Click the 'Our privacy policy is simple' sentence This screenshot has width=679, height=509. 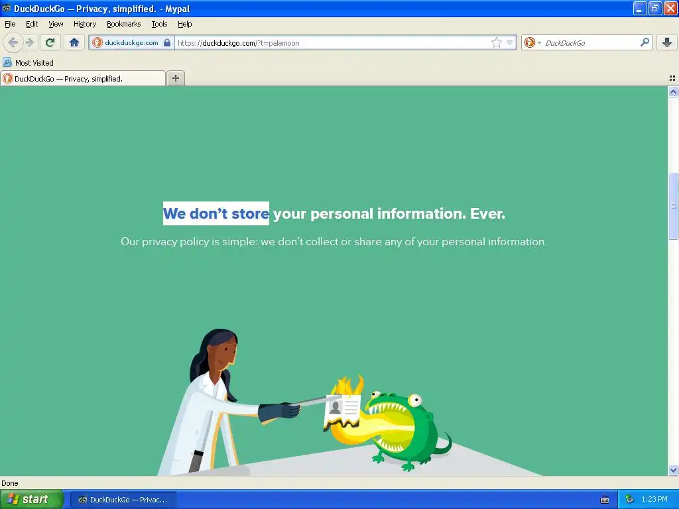tap(334, 241)
